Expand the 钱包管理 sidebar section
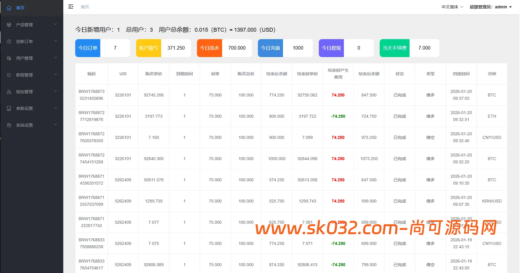 tap(31, 91)
